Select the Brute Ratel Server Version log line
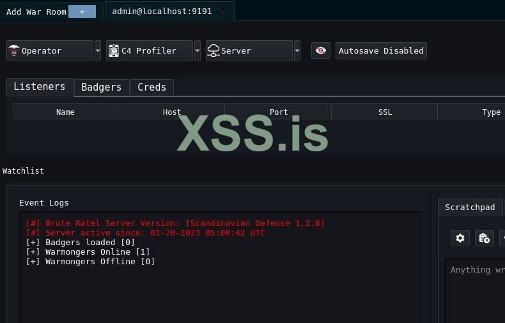505x323 pixels. (175, 223)
